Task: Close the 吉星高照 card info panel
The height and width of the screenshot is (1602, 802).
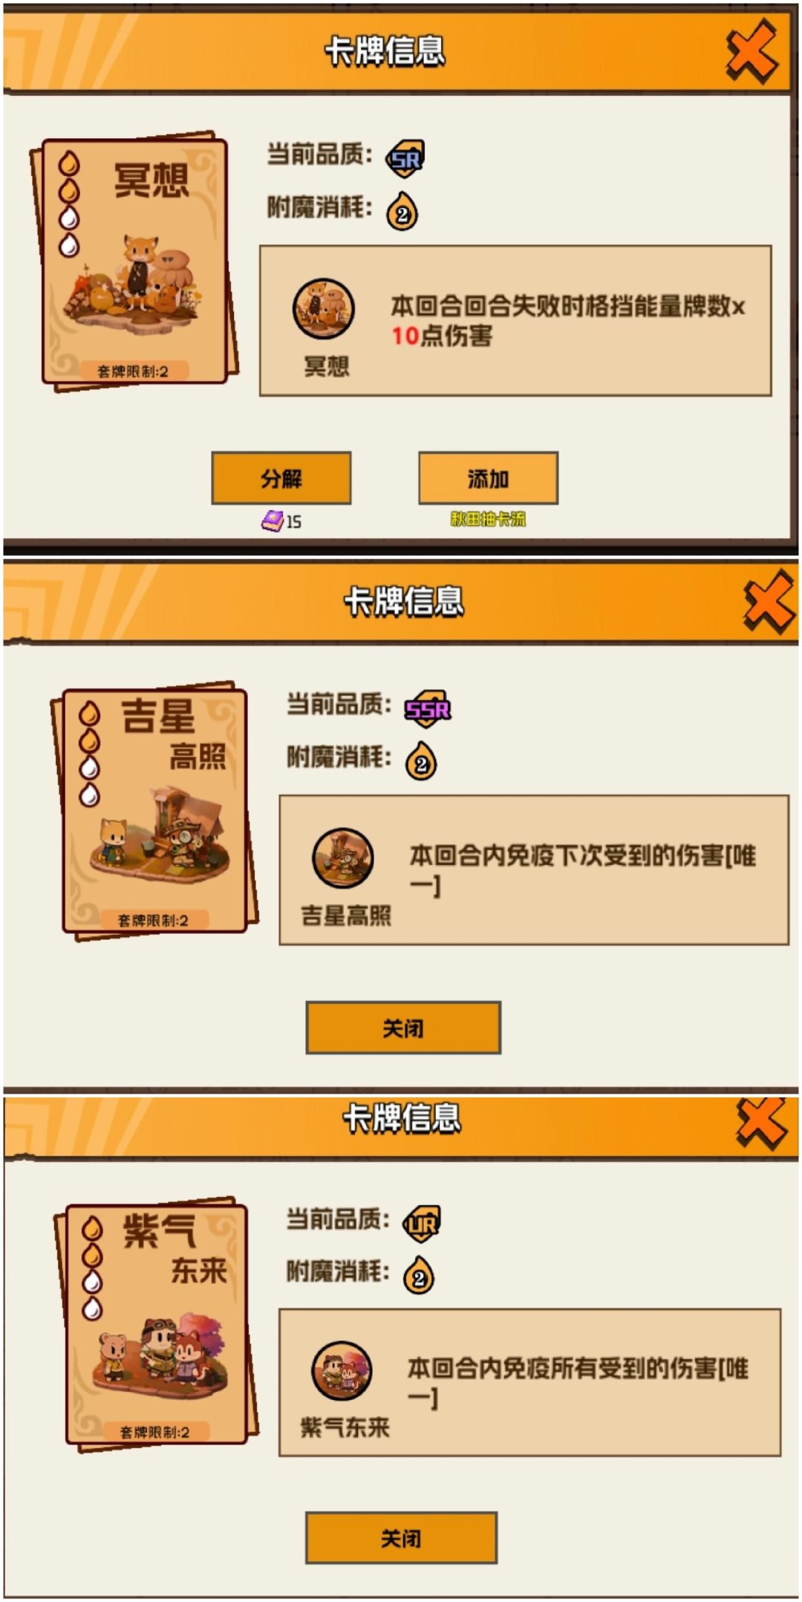Action: tap(769, 601)
